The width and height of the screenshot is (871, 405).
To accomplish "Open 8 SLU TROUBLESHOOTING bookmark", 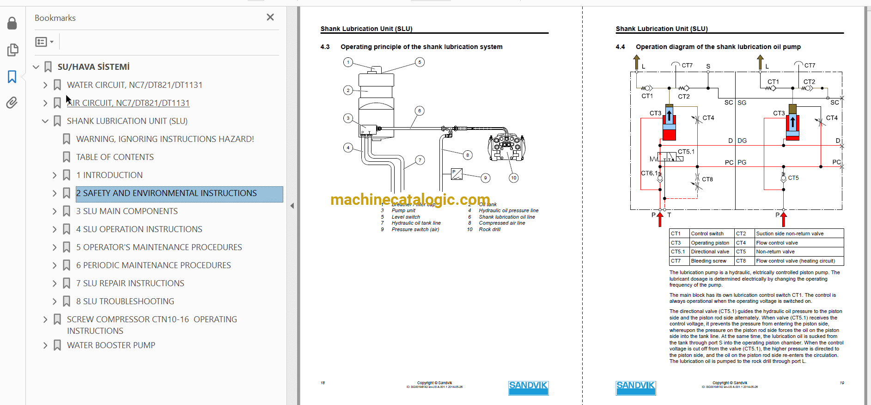I will [125, 301].
